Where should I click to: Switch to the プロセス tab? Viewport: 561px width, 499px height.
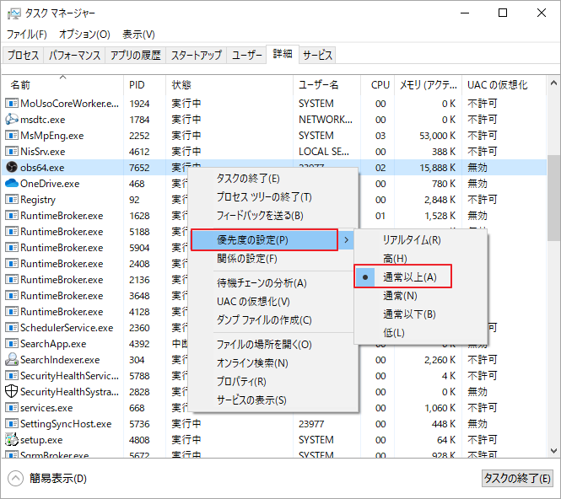click(24, 55)
